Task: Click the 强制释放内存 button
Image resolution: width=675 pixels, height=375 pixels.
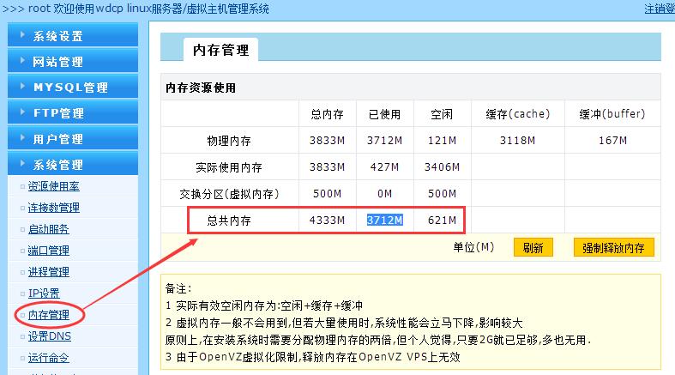Action: pos(613,248)
